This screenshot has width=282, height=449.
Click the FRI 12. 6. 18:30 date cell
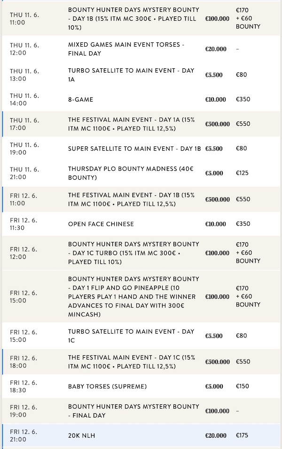(23, 386)
